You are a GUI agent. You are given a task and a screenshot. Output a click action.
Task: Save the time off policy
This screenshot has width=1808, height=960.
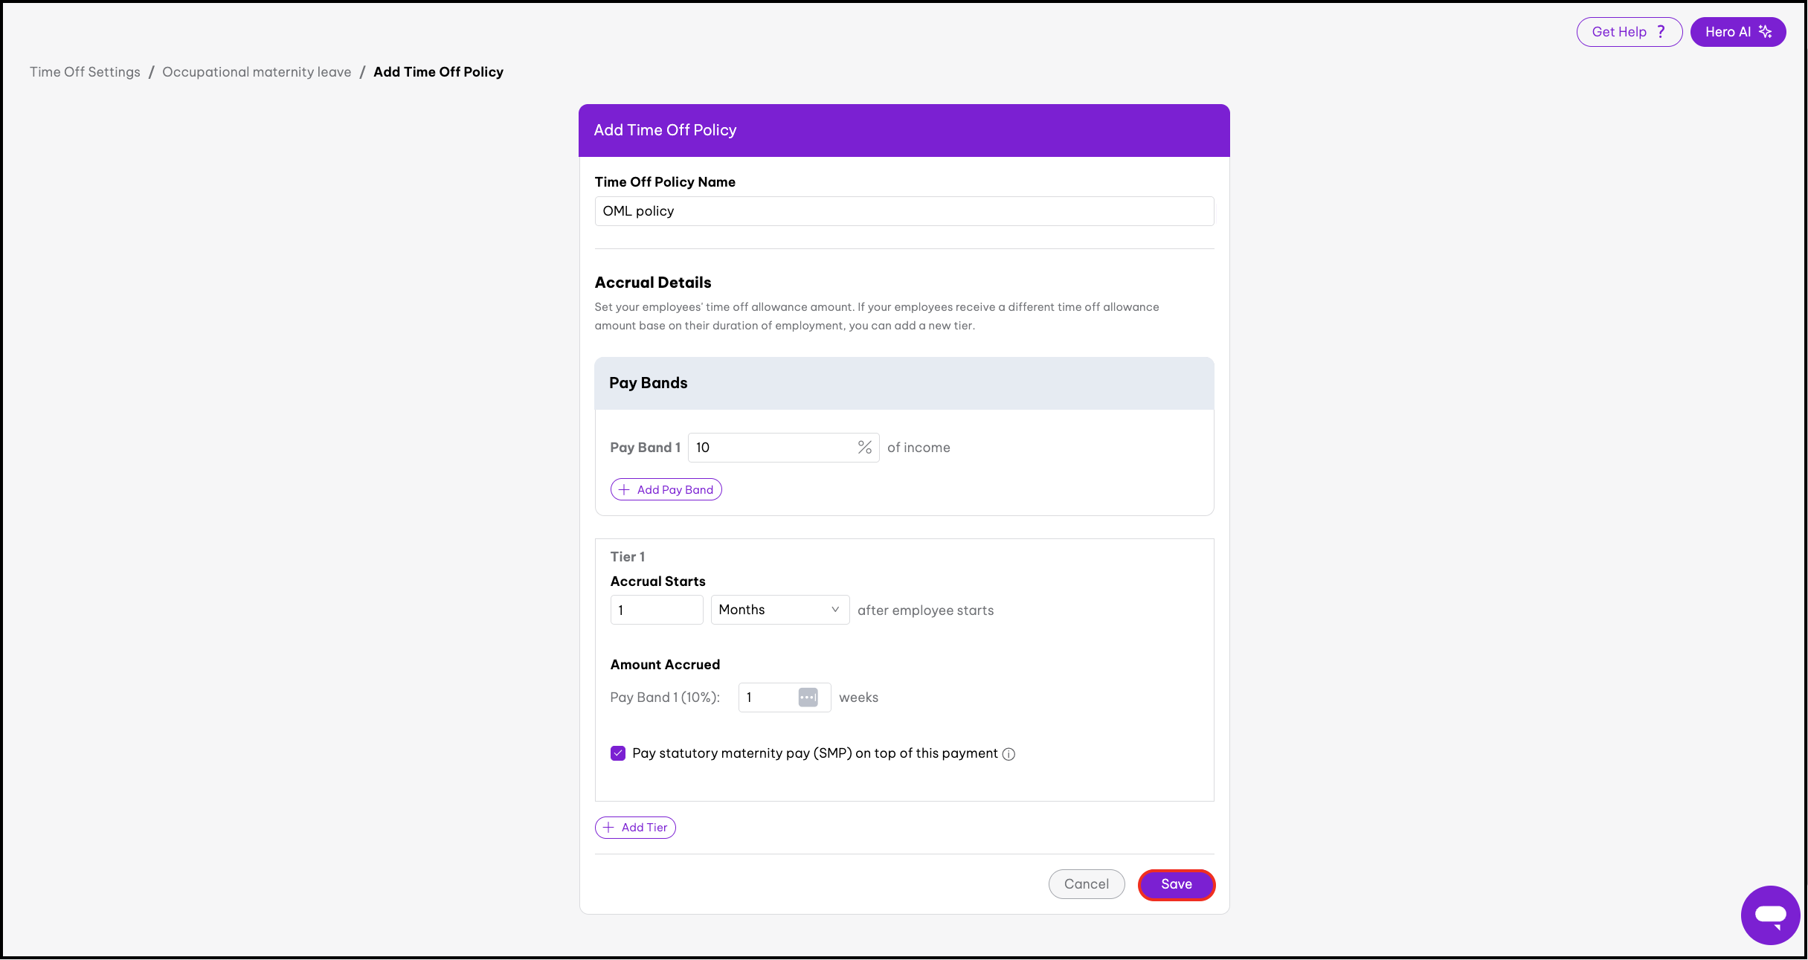coord(1176,884)
